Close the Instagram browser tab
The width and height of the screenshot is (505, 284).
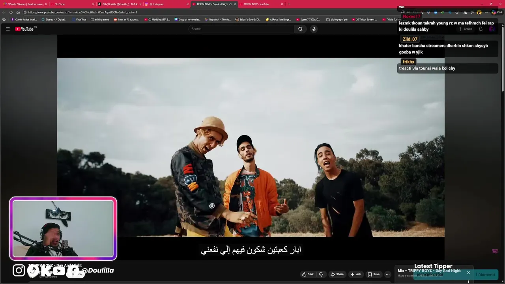click(187, 4)
